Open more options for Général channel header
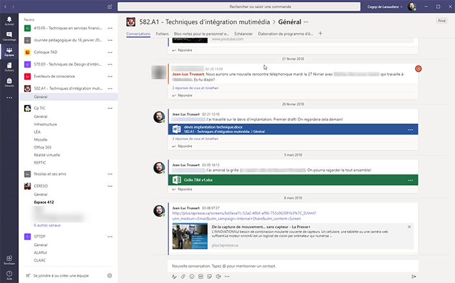Screen dimensions: 455x283 305,21
